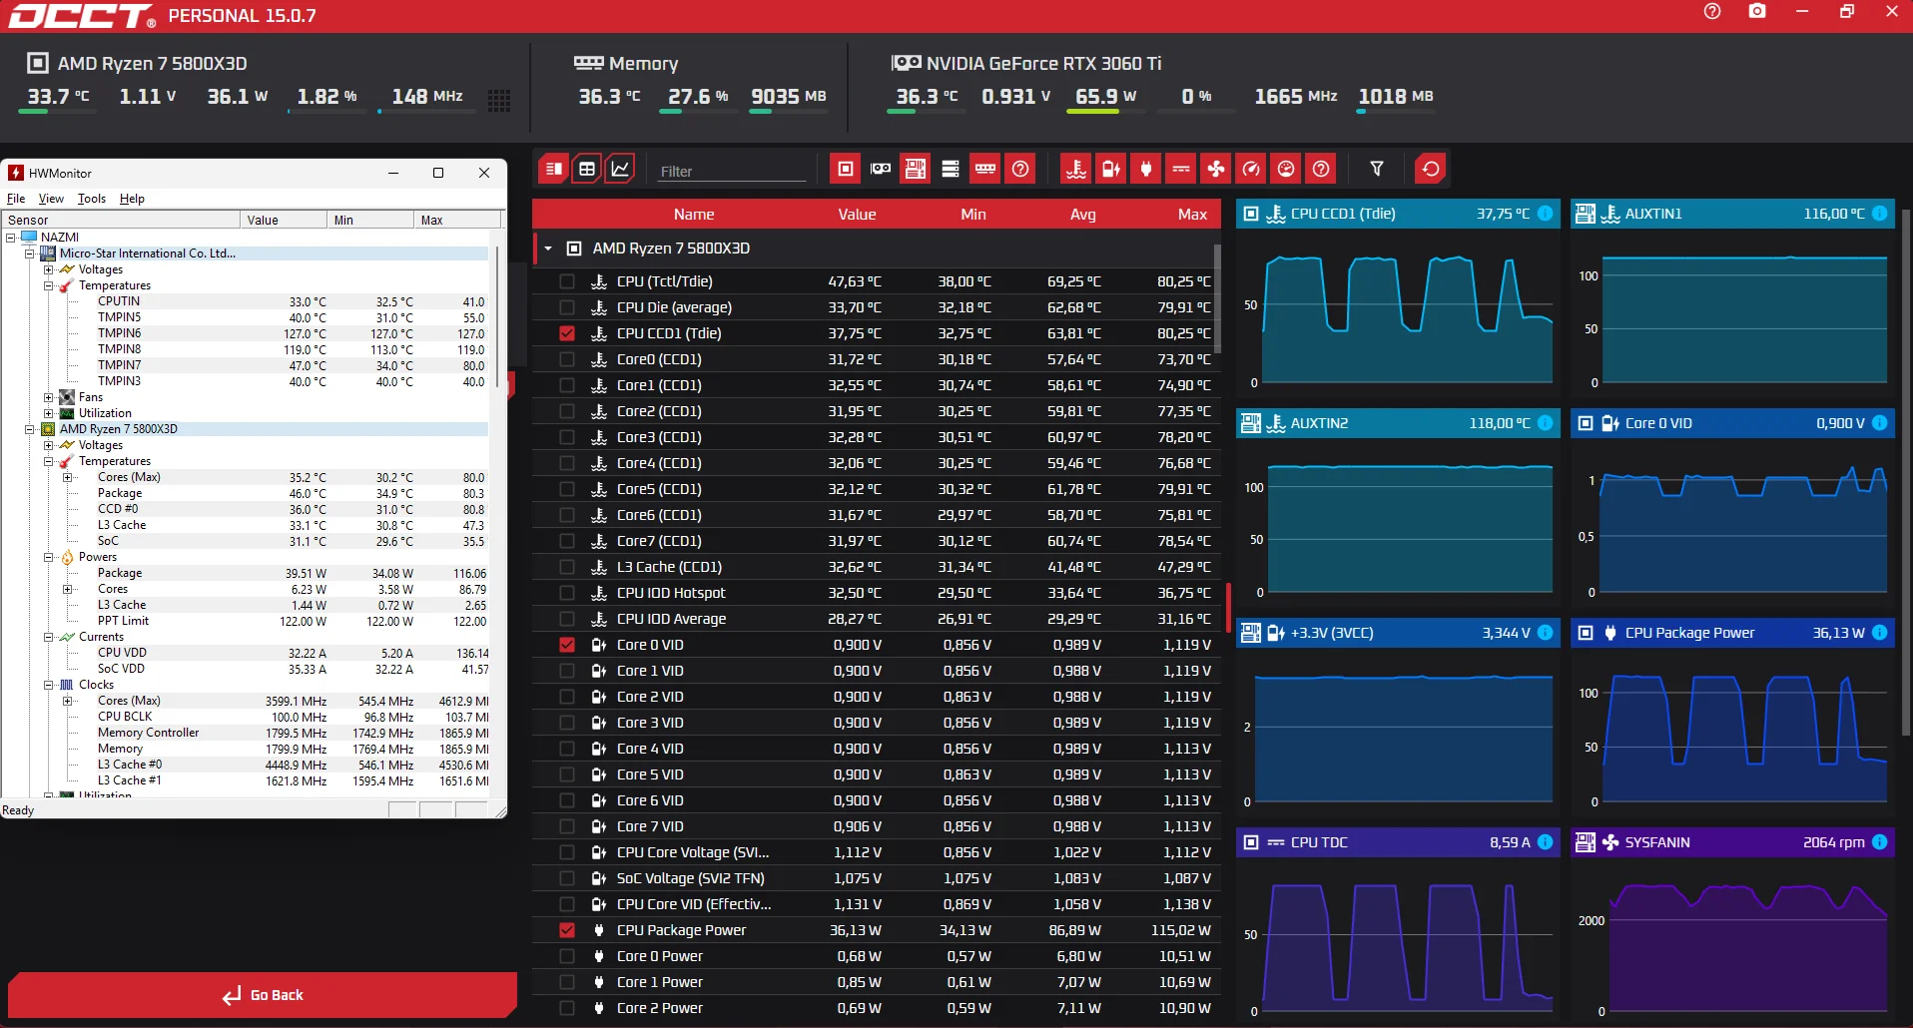Uncheck the Core 0 VID checkbox
The width and height of the screenshot is (1913, 1028).
pyautogui.click(x=567, y=645)
